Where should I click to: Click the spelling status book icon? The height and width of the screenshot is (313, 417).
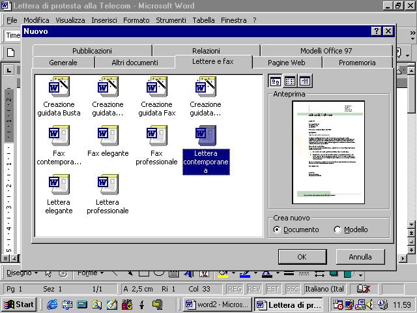click(x=364, y=288)
